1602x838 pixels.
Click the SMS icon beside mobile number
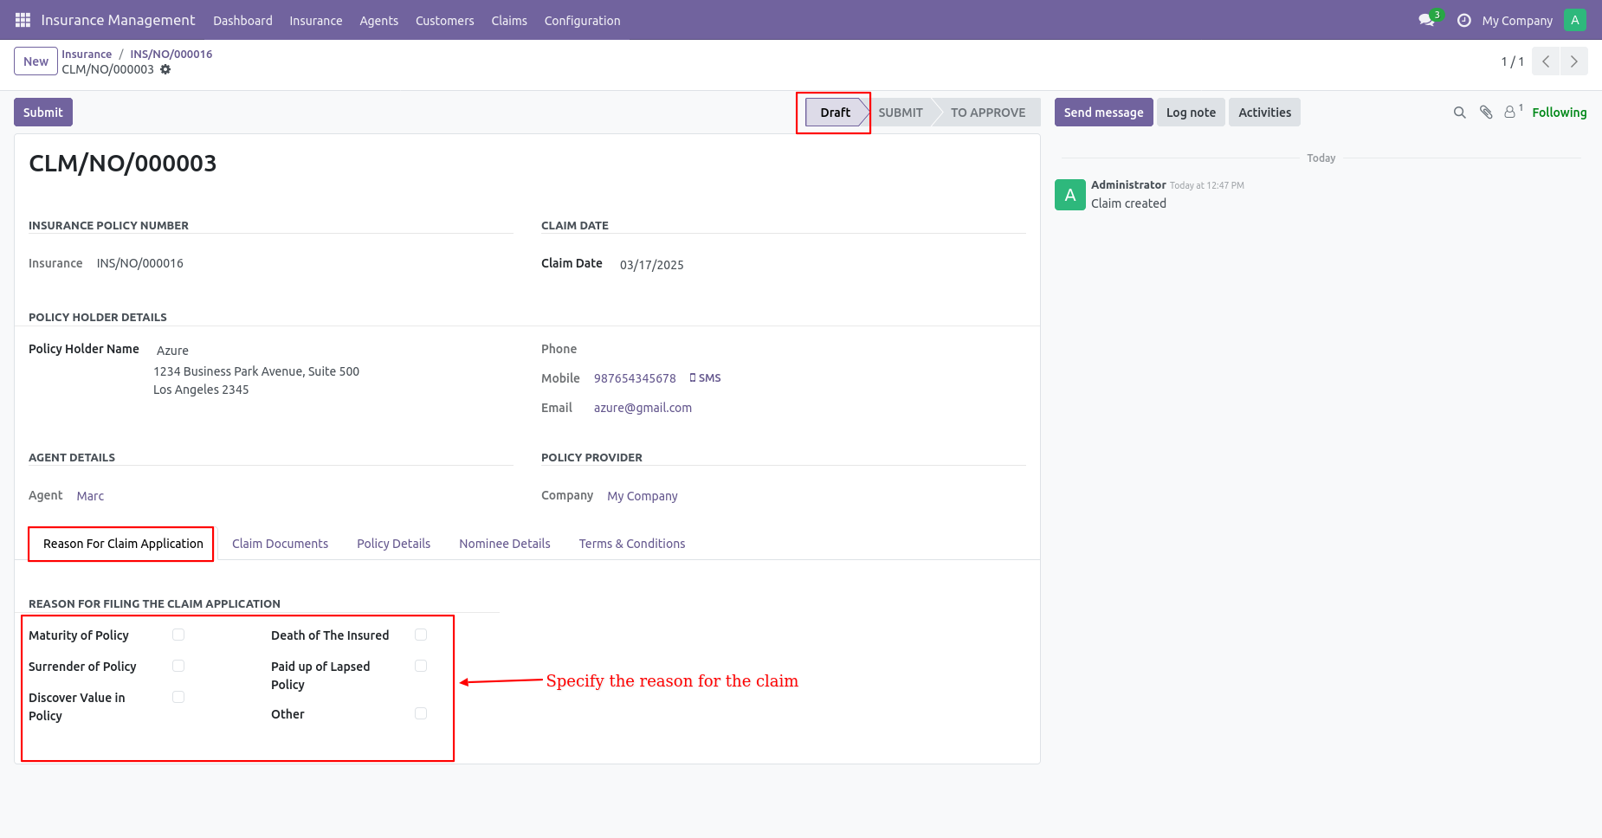tap(705, 378)
